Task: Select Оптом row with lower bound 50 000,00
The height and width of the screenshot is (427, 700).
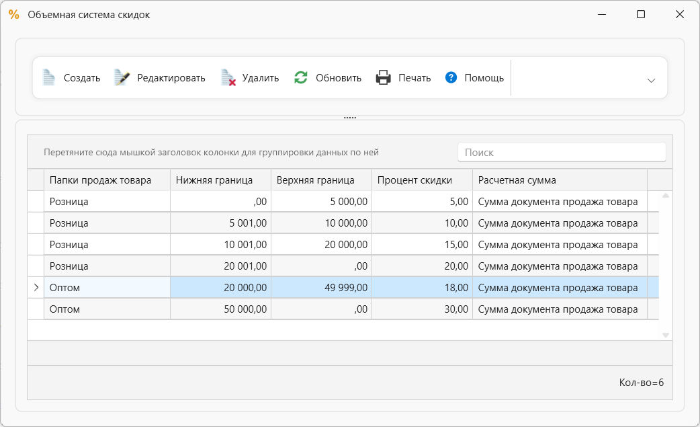Action: coord(343,309)
